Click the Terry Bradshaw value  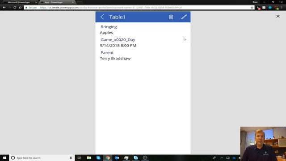[x=115, y=59]
